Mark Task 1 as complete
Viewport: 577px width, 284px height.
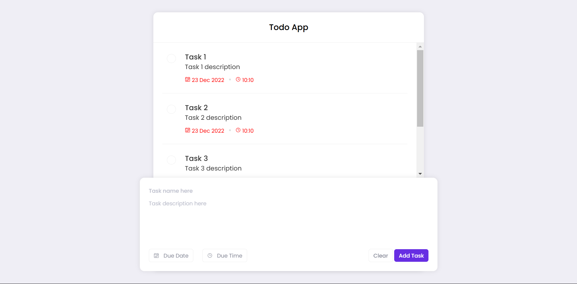(171, 59)
